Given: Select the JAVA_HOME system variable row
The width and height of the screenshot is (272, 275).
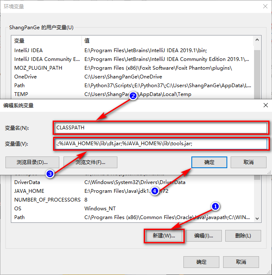Looking at the screenshot, I should [x=132, y=191].
